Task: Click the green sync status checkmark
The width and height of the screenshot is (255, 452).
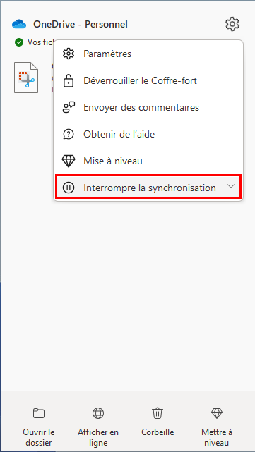Action: (x=19, y=43)
